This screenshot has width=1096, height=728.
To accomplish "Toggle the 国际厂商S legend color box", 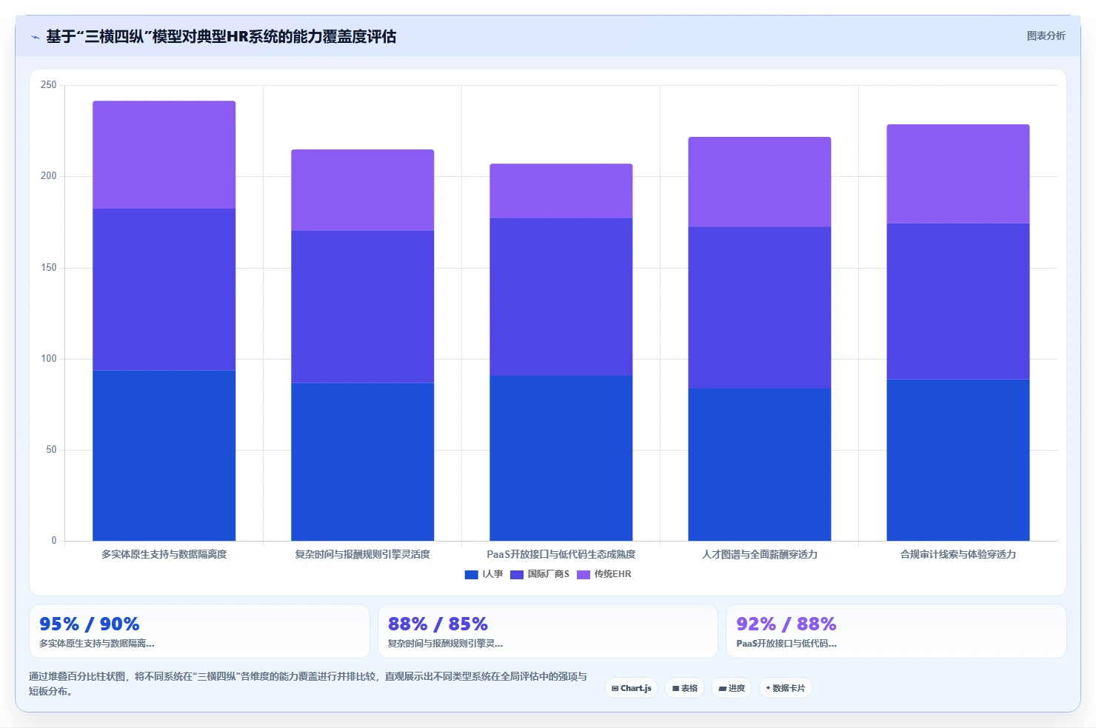I will click(x=517, y=575).
